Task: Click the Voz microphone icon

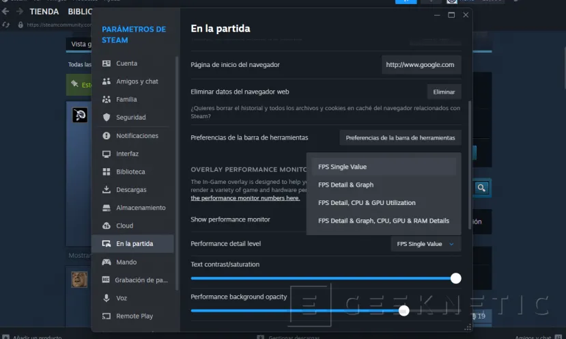Action: pyautogui.click(x=106, y=298)
